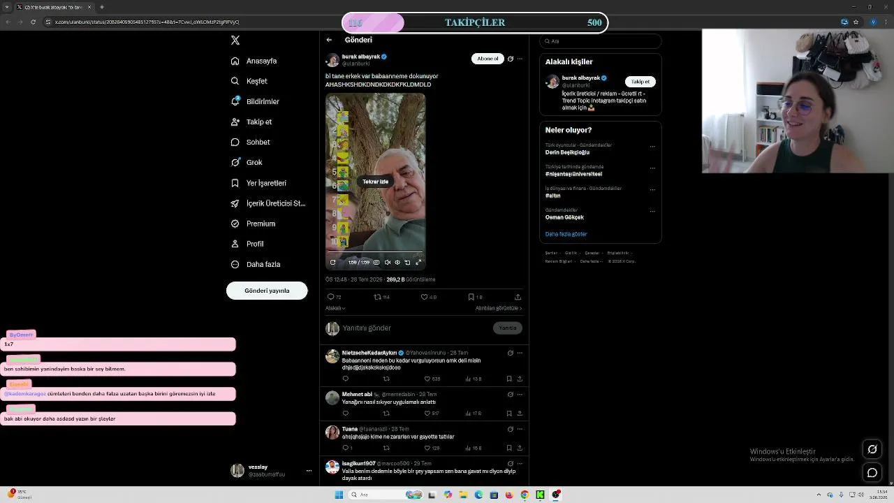
Task: Open video settings gear icon
Action: 397,262
